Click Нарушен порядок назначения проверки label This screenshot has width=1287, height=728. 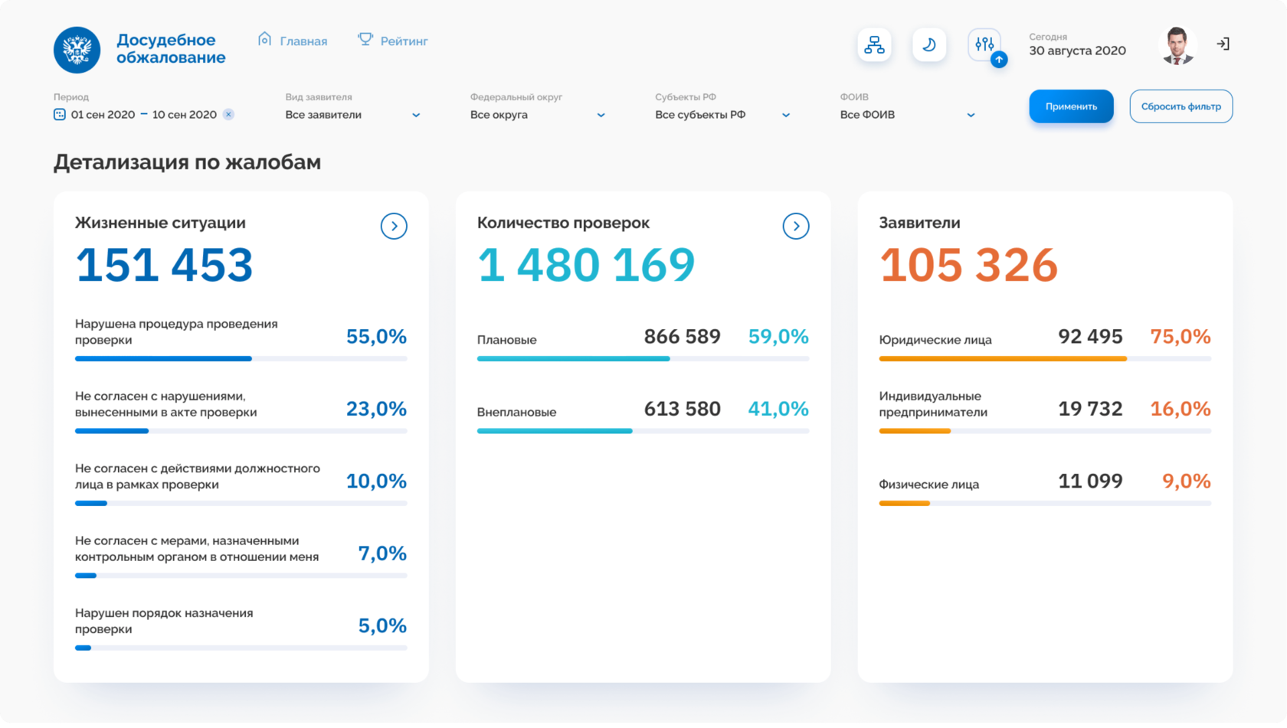[164, 622]
